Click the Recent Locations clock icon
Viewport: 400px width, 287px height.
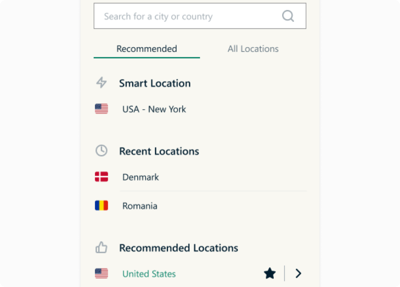pos(102,151)
